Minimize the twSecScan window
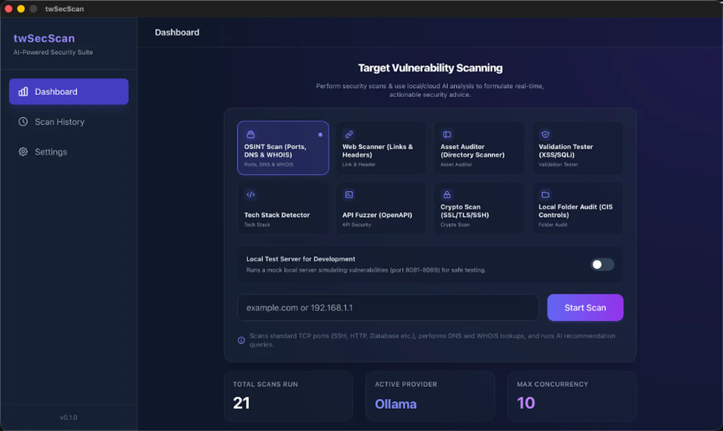Screen dimensions: 723x431 coord(21,9)
